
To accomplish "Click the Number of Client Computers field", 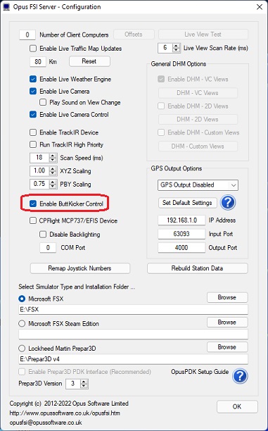I will (x=27, y=35).
